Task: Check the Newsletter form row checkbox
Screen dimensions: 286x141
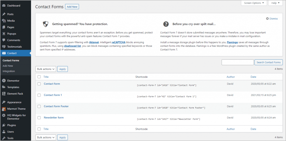Action: pos(39,118)
